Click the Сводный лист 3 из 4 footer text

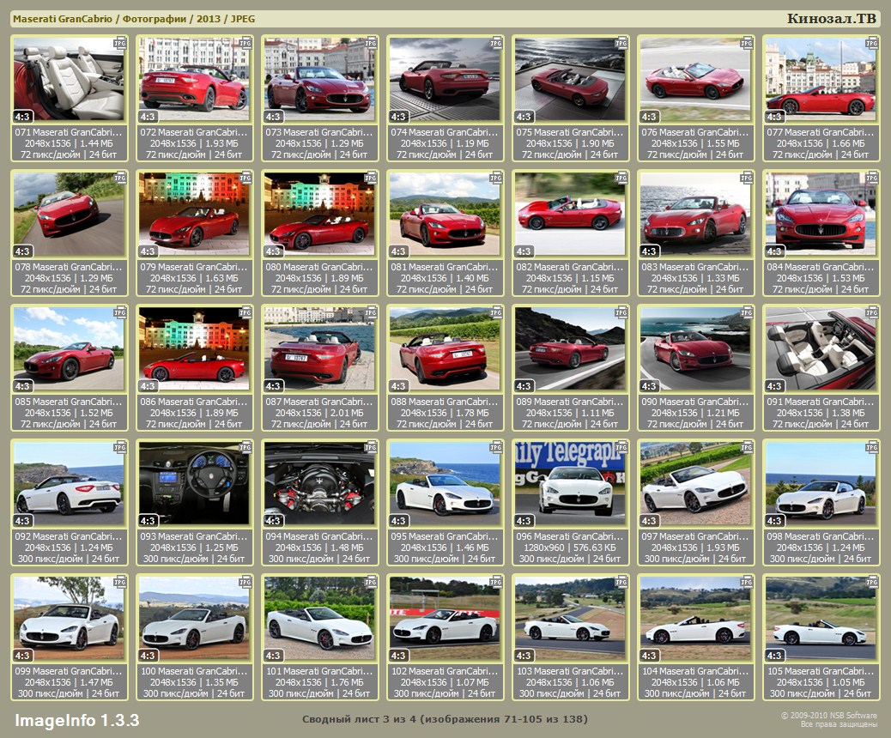(445, 718)
